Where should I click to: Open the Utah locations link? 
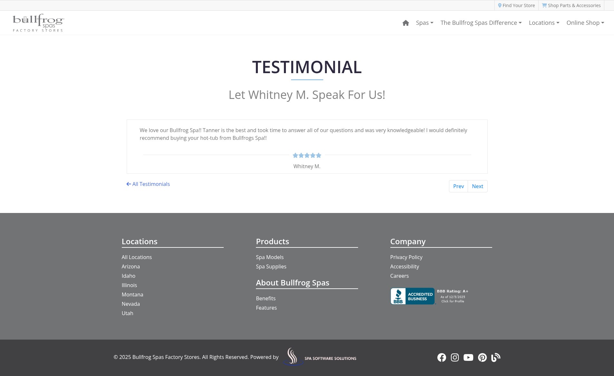tap(127, 313)
